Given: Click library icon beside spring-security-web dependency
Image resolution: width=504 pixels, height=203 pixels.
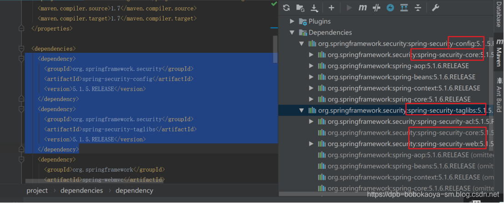Looking at the screenshot, I should point(322,144).
